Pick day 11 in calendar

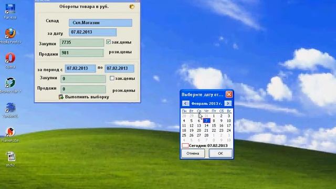point(184,125)
